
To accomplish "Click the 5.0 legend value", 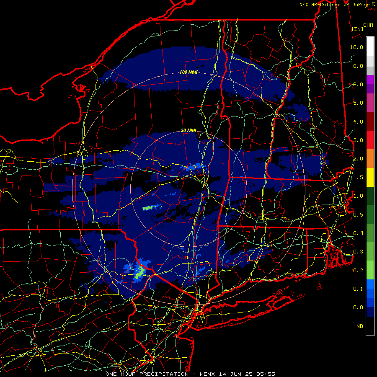I will pyautogui.click(x=358, y=103).
